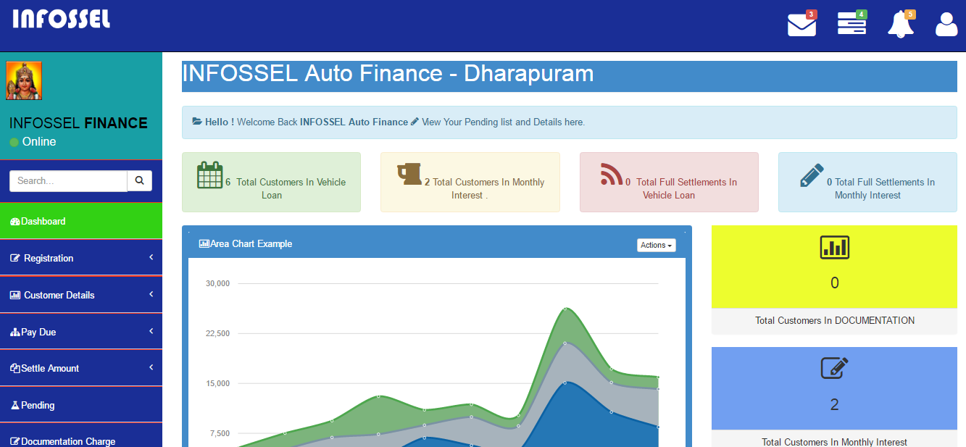Viewport: 966px width, 447px height.
Task: Click the calendar icon on vehicle loan card
Action: (x=211, y=175)
